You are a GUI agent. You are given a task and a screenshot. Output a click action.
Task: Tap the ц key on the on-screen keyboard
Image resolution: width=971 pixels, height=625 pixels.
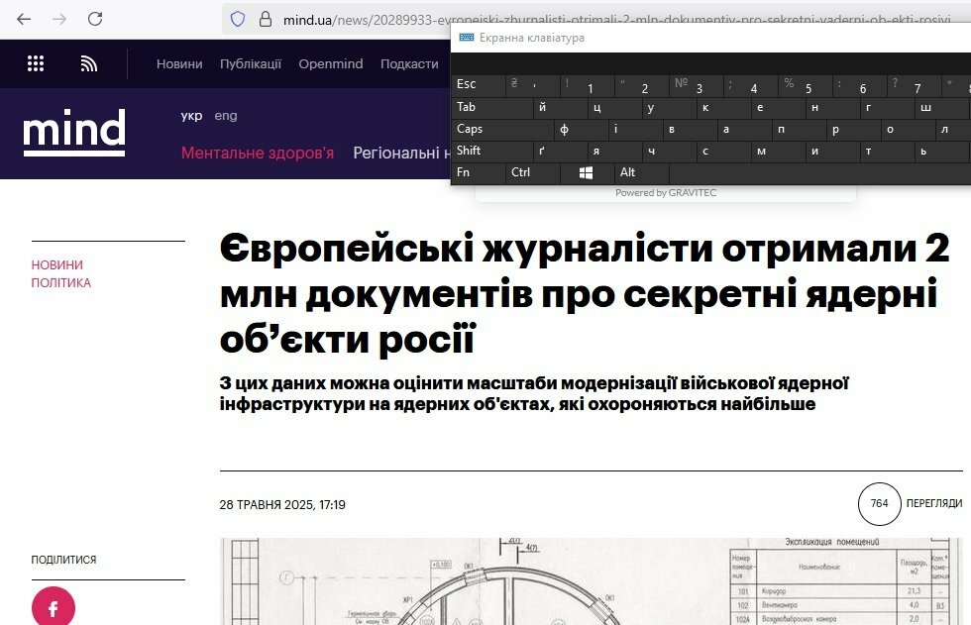tap(614, 107)
